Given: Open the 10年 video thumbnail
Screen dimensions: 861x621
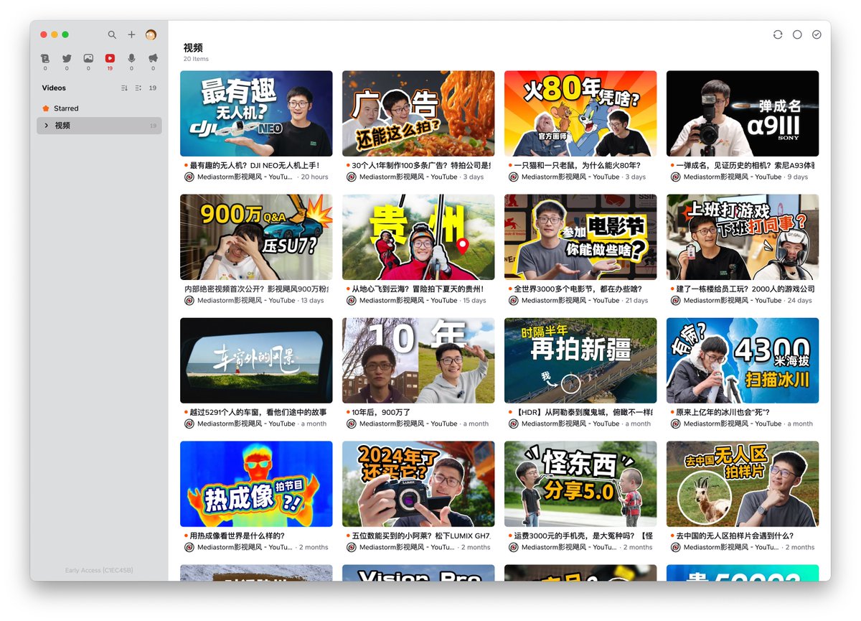Looking at the screenshot, I should pyautogui.click(x=418, y=360).
